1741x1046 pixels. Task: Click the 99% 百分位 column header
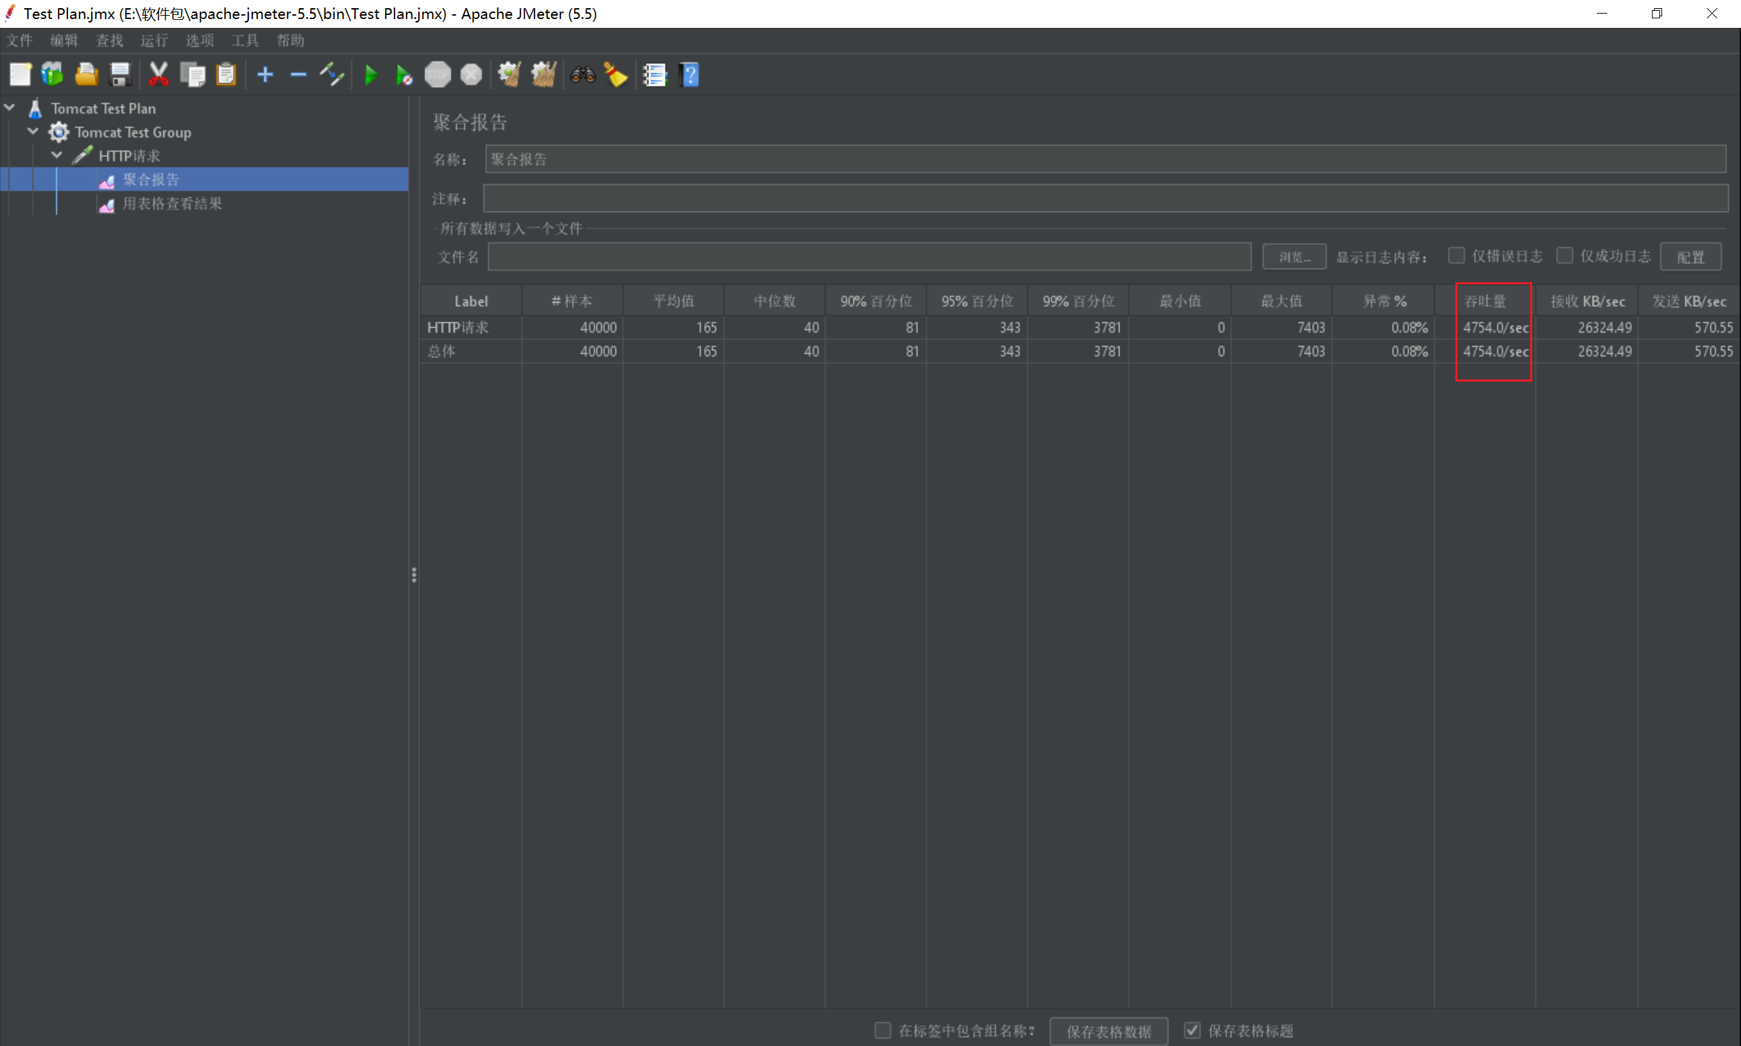(x=1078, y=301)
